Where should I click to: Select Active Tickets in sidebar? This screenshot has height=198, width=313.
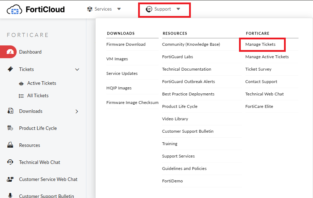point(41,83)
